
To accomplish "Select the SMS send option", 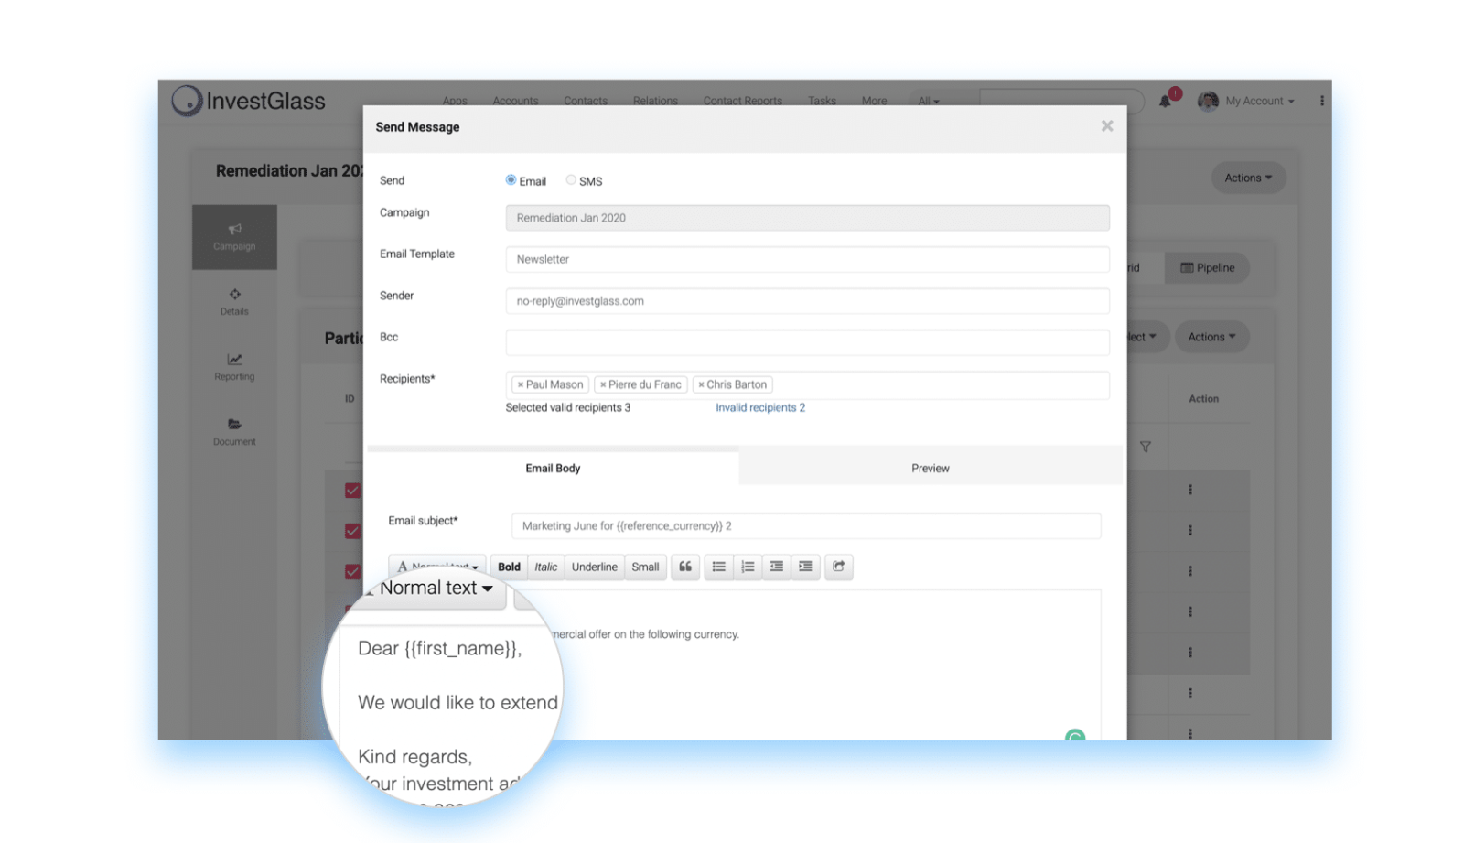I will pyautogui.click(x=571, y=180).
